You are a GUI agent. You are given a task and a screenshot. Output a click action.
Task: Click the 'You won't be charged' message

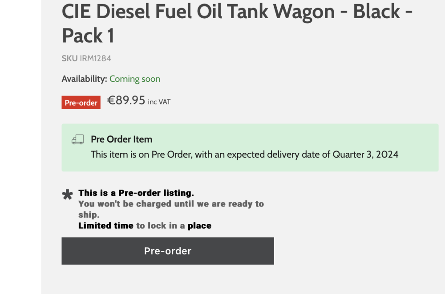(x=171, y=204)
